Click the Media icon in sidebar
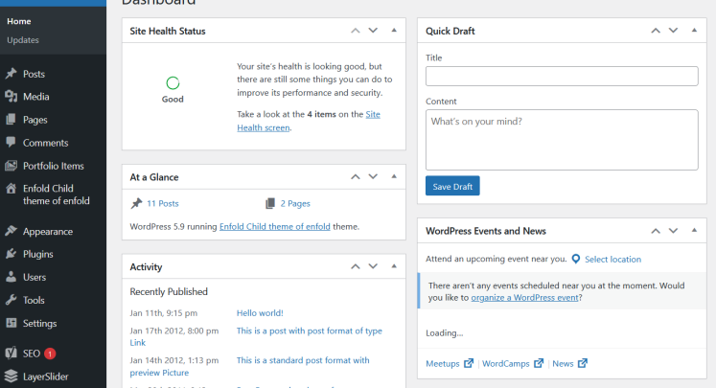The width and height of the screenshot is (716, 388). coord(11,97)
